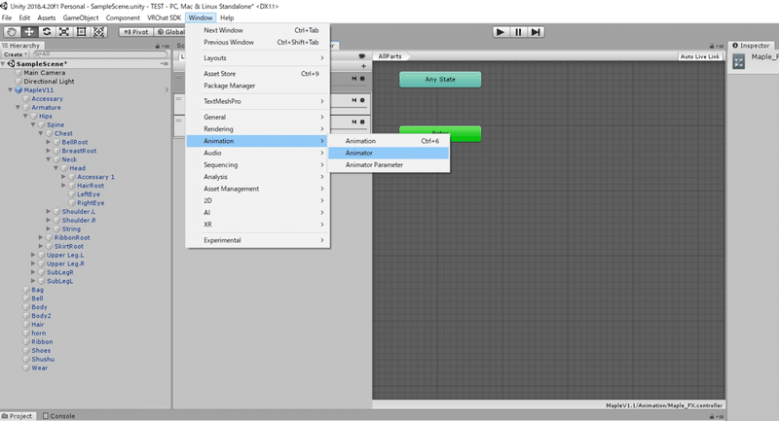Collapse the MapleV11 object tree

coord(11,90)
